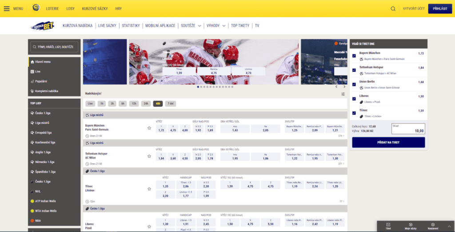The height and width of the screenshot is (232, 455).
Task: Show all 77 bets for Třinec match
Action: (x=342, y=201)
